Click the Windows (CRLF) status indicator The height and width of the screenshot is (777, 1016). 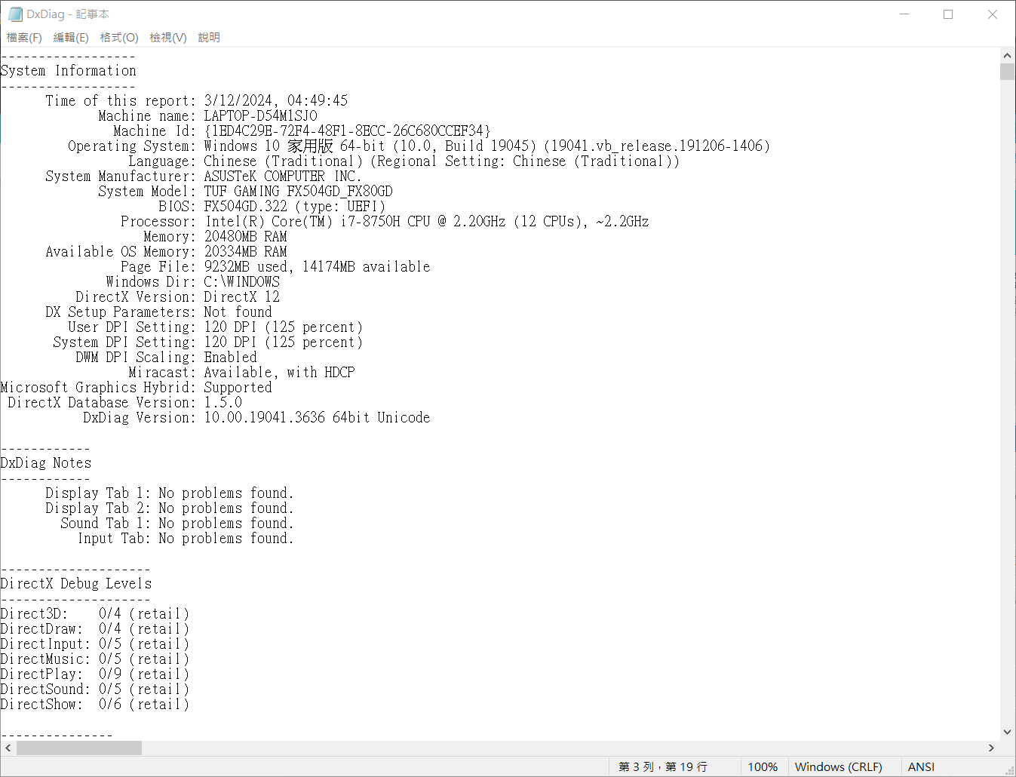pyautogui.click(x=838, y=766)
